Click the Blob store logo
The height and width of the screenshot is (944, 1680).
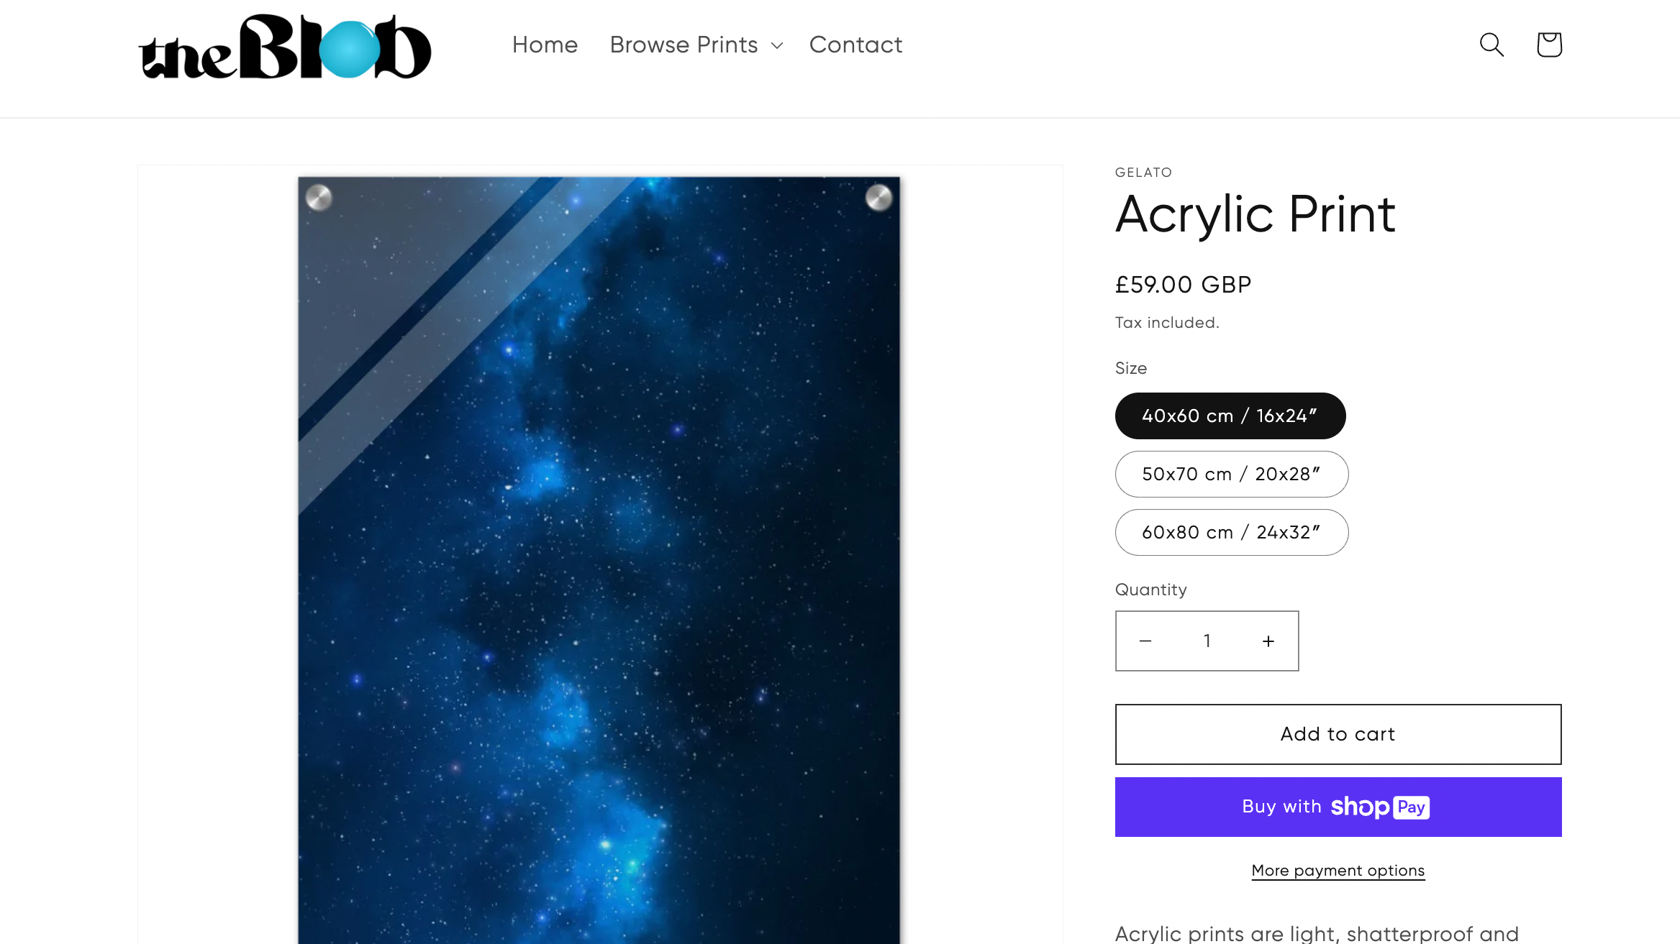[x=285, y=47]
